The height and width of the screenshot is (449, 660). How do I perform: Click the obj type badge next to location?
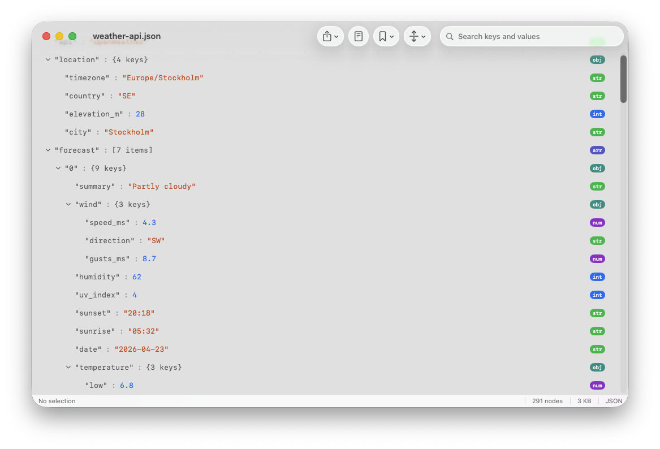coord(597,59)
